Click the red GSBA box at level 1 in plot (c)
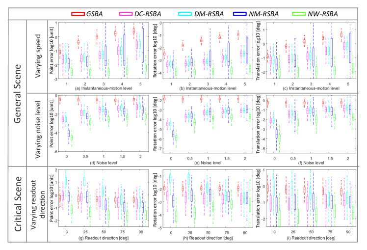367x250 pixels. click(x=268, y=56)
